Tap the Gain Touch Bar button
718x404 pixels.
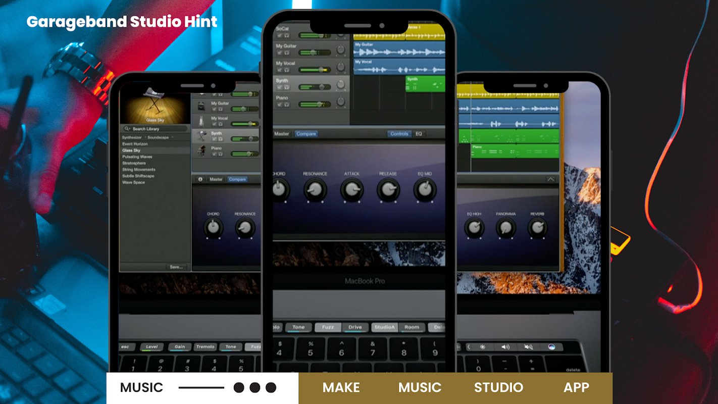pos(180,347)
